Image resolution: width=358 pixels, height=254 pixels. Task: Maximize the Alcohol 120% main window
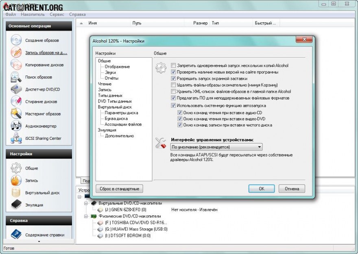(334, 4)
